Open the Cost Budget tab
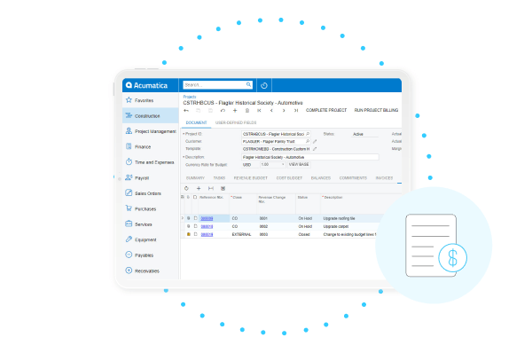Viewport: 532px width, 345px height. pos(289,177)
